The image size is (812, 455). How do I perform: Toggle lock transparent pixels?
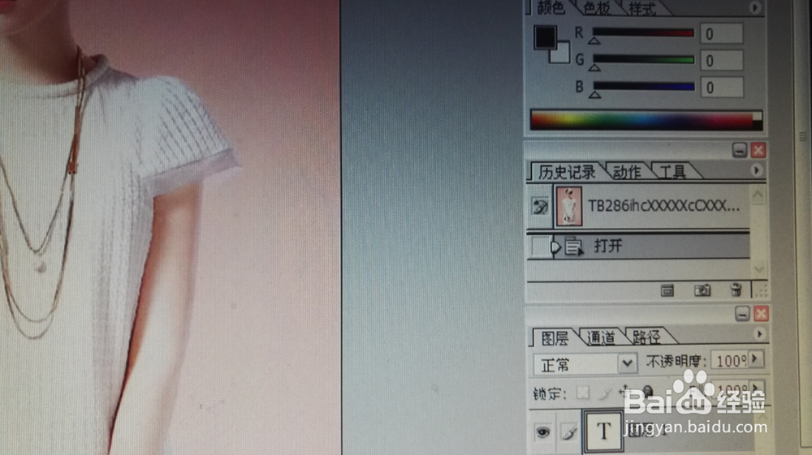click(583, 393)
